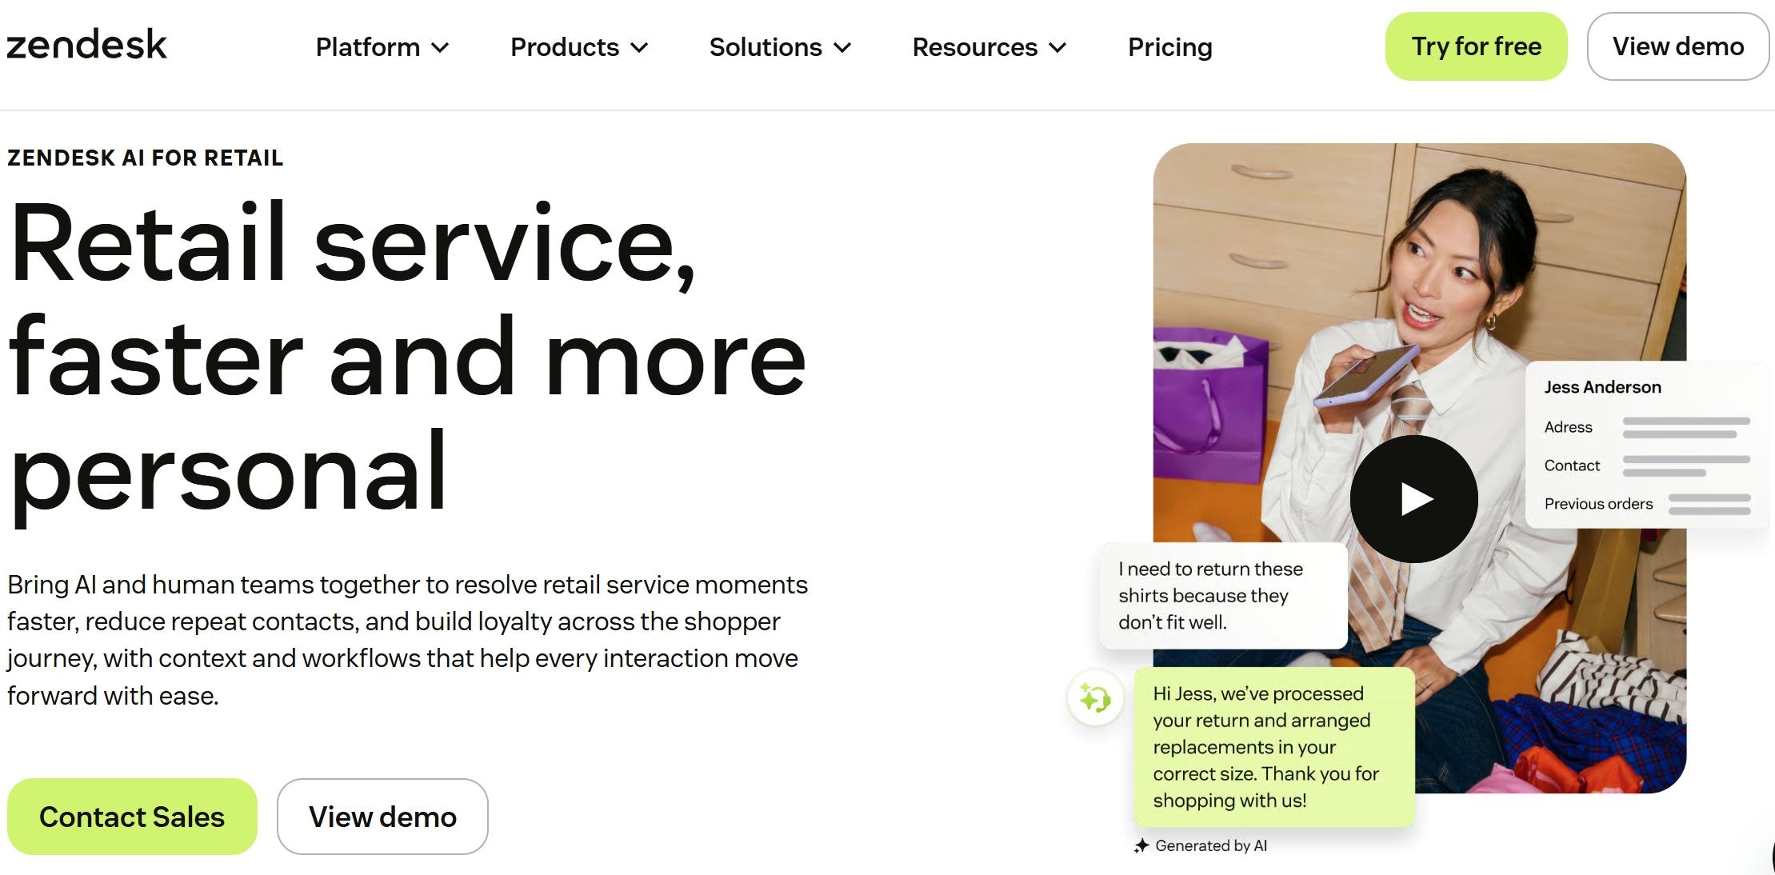This screenshot has height=875, width=1775.
Task: Click the Try for free button
Action: [1476, 46]
